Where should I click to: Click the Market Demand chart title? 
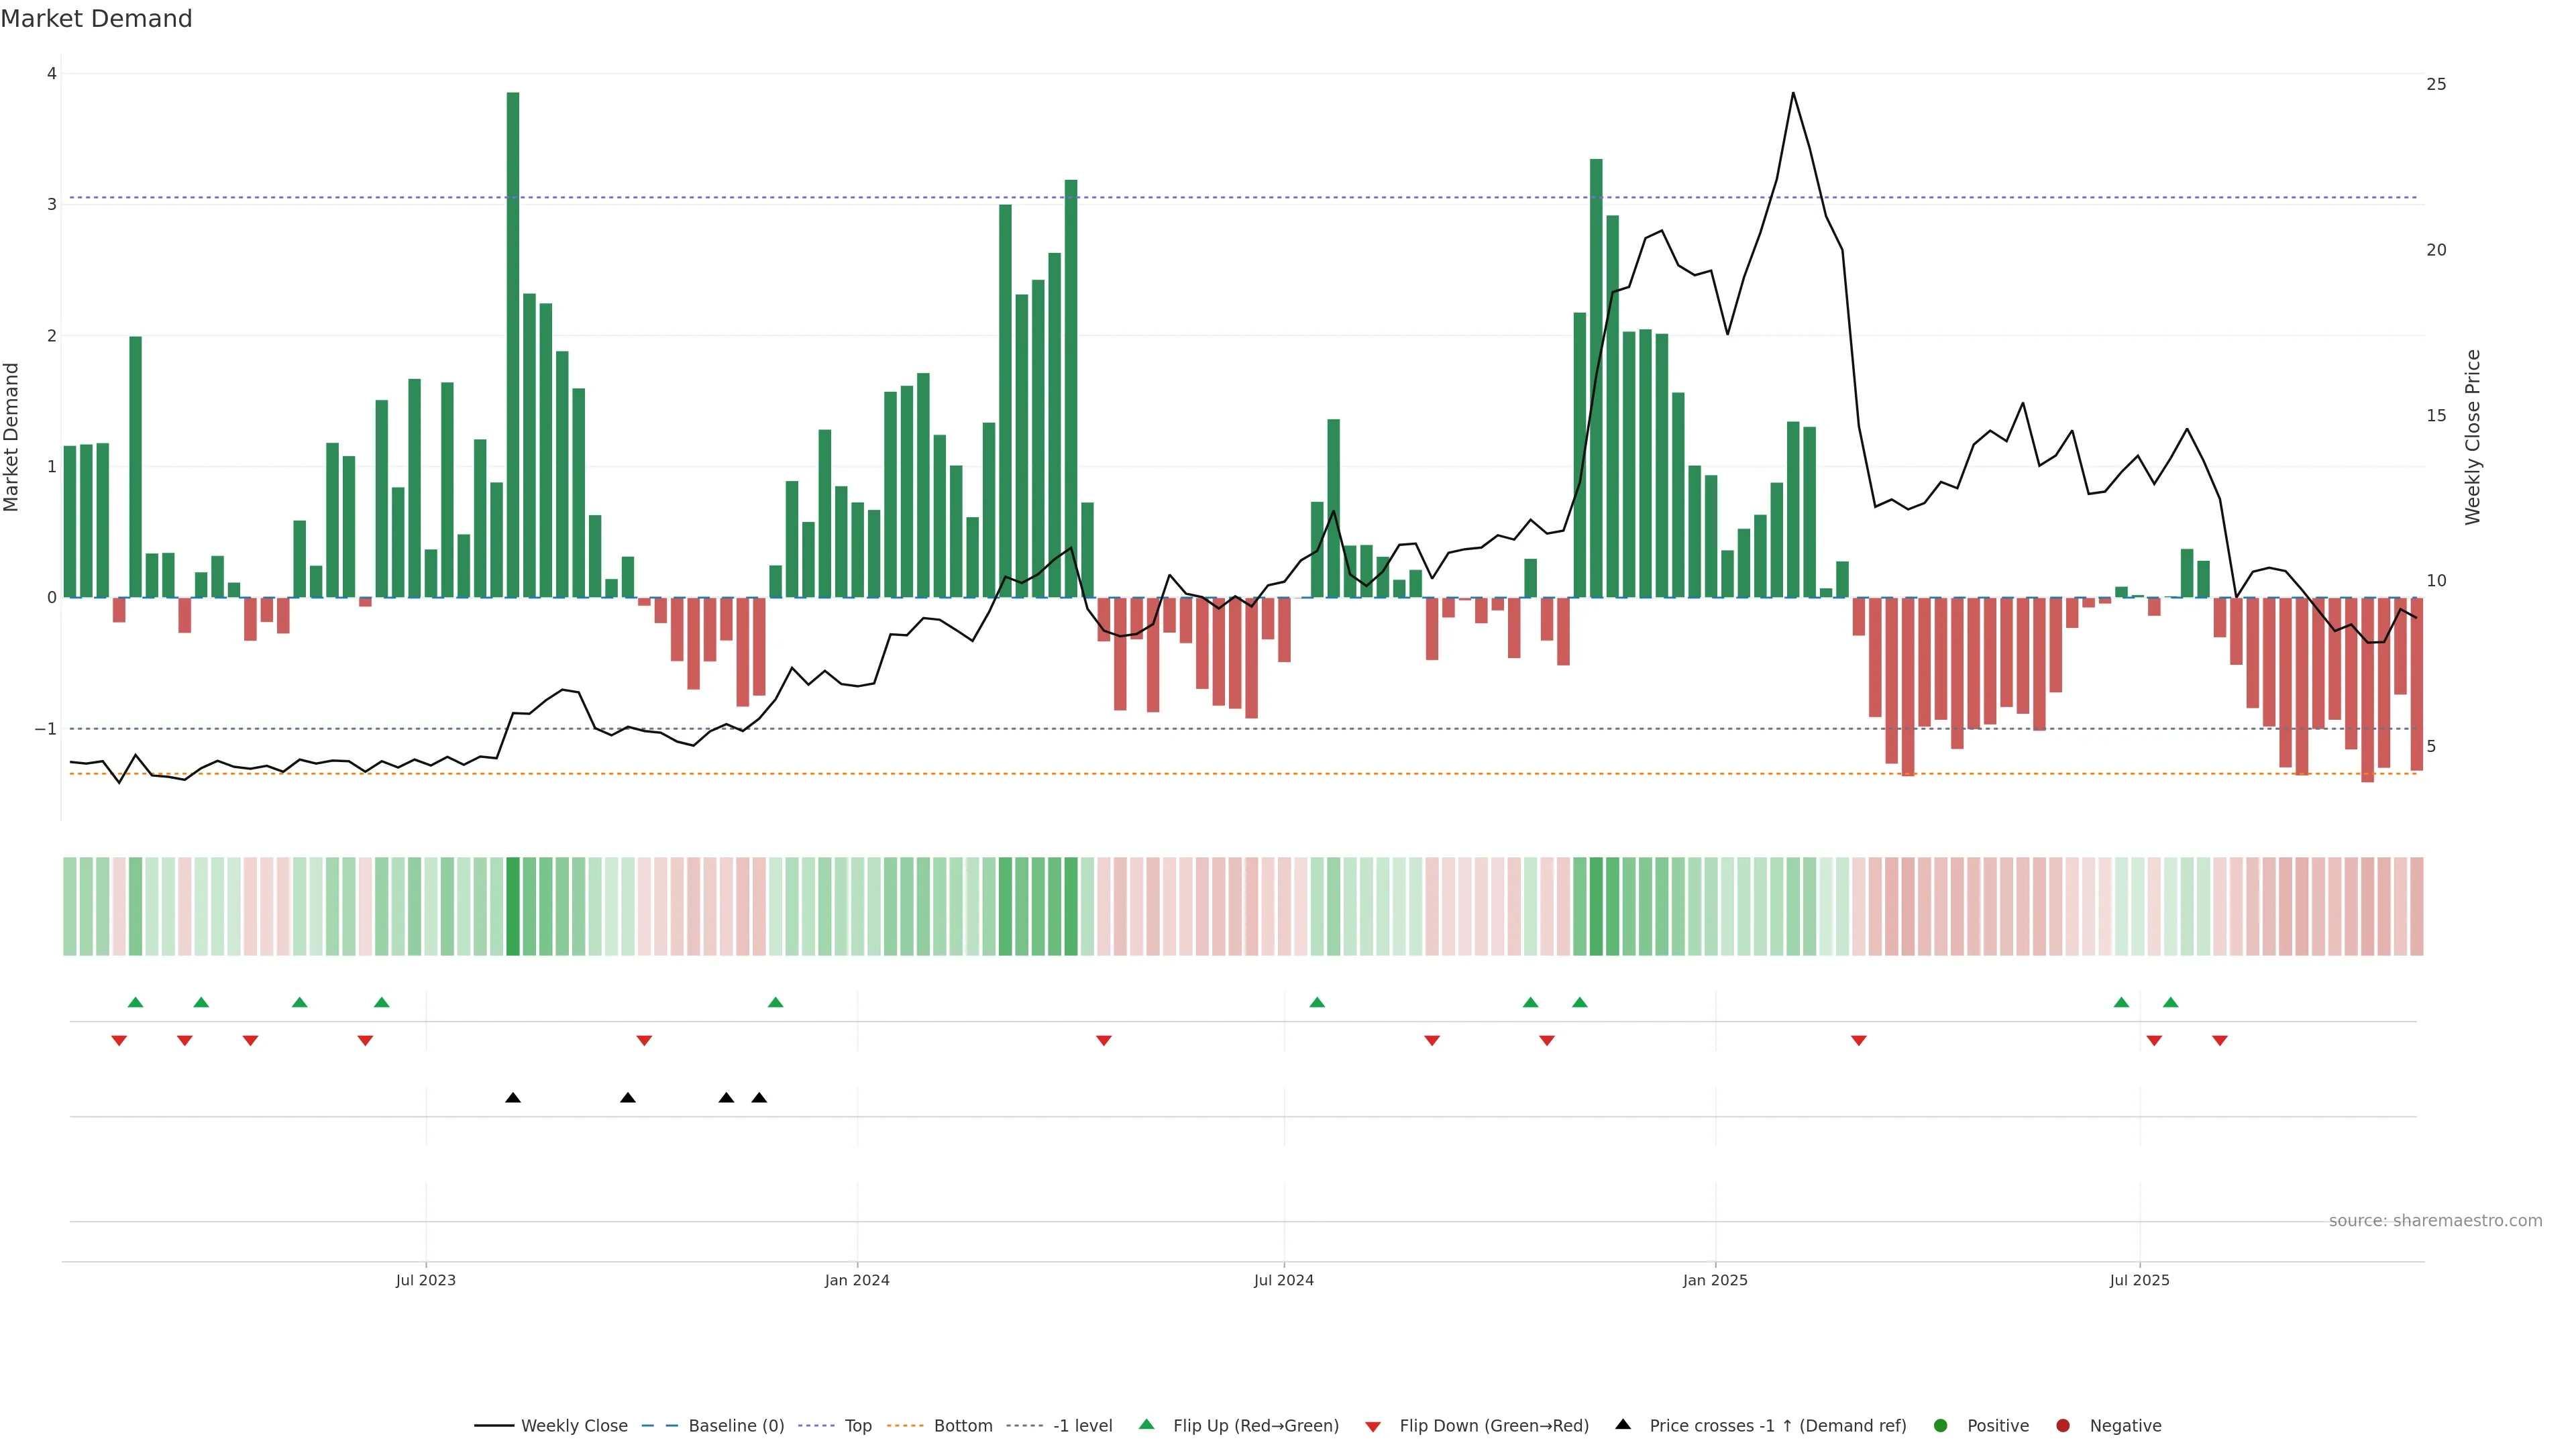point(96,19)
